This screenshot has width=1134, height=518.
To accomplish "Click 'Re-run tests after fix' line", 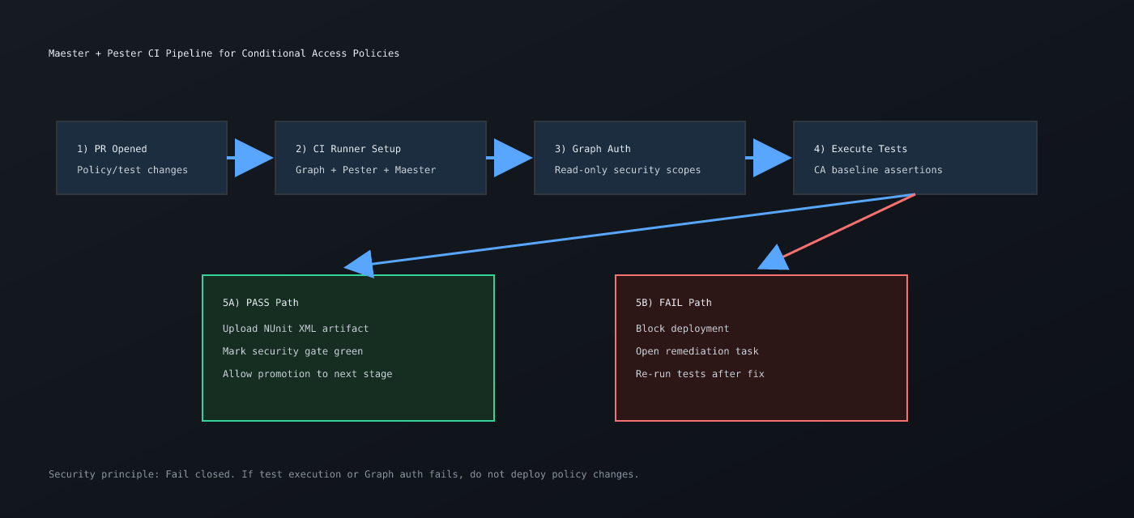I will 700,374.
